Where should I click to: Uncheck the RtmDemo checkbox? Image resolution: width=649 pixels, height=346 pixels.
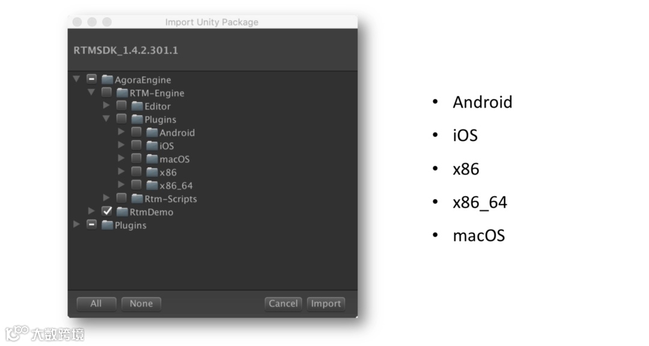(107, 212)
